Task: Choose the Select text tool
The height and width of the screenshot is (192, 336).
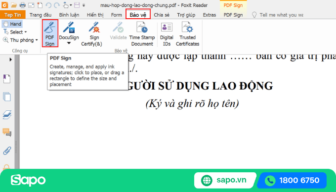Action: point(13,32)
